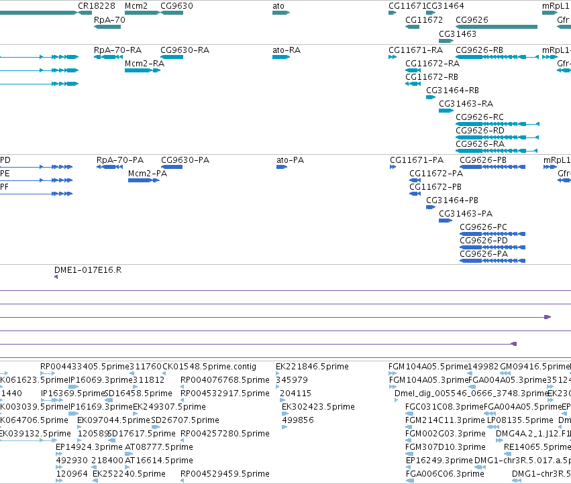Screen dimensions: 571x484
Task: Select the EP14924.3prime EST label
Action: click(89, 447)
